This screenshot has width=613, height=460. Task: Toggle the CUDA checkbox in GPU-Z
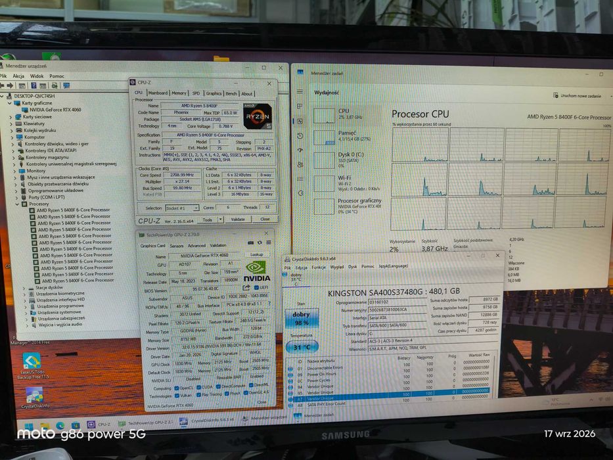[198, 388]
